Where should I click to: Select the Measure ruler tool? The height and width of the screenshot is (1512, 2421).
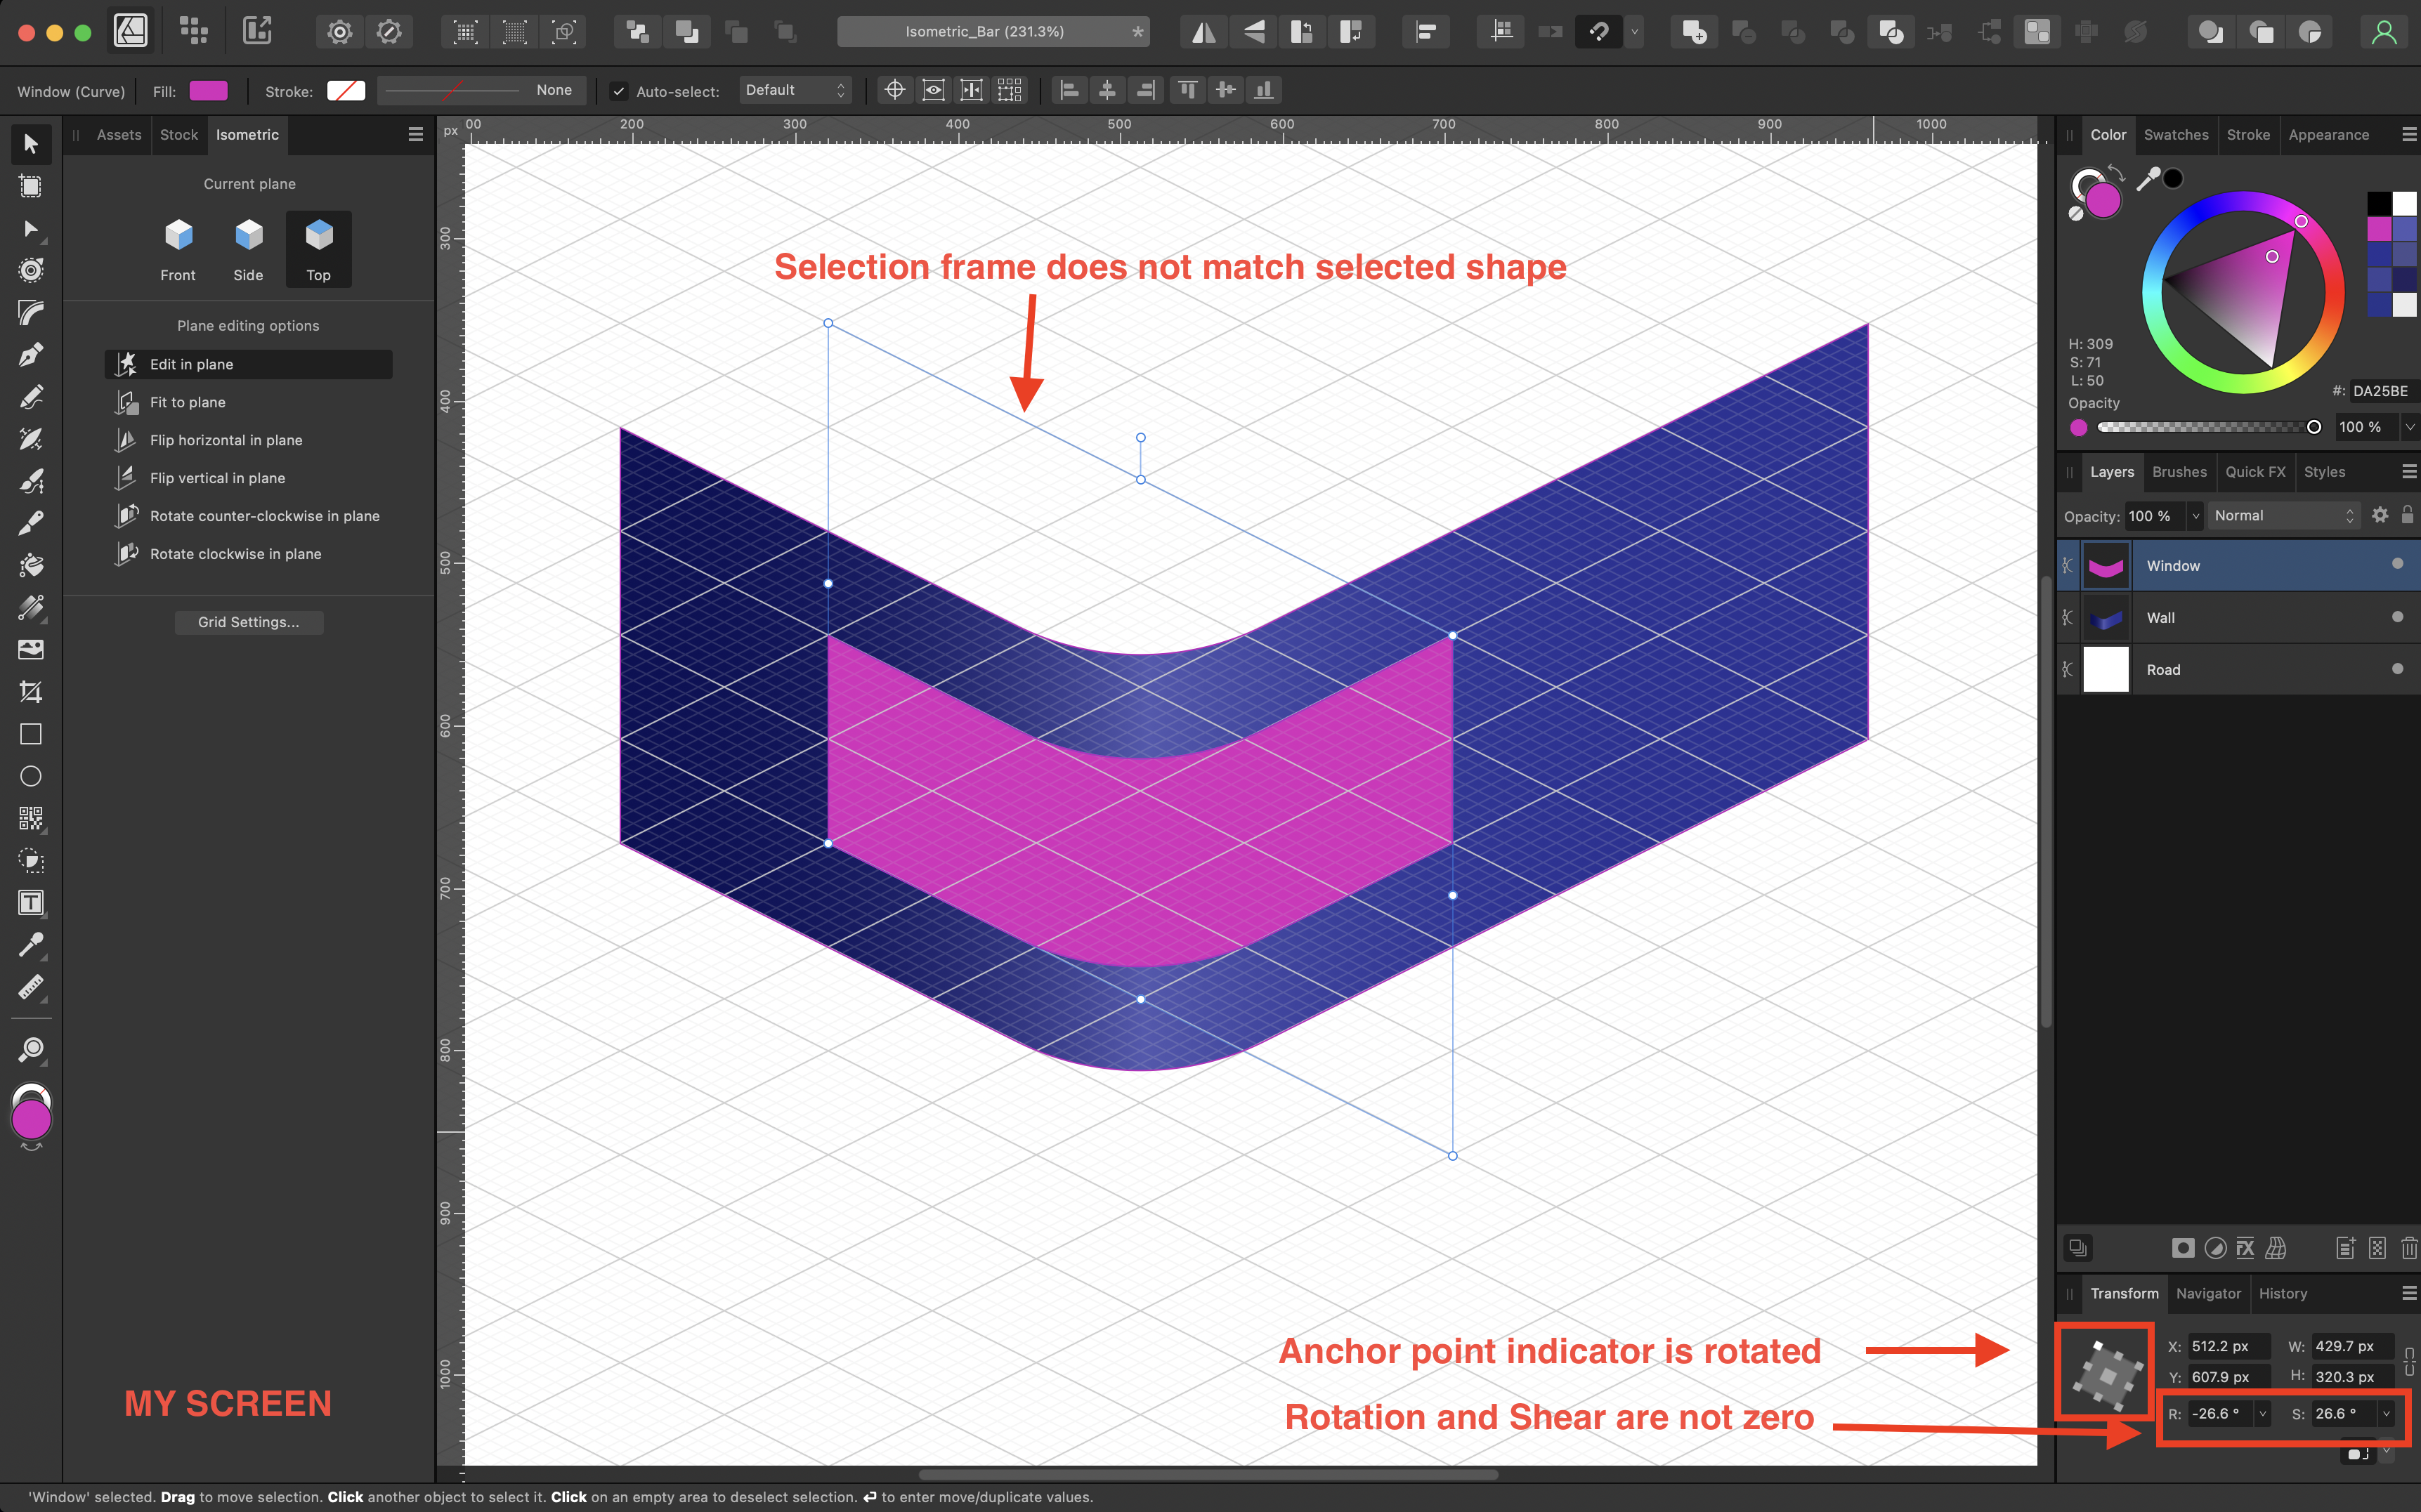coord(31,988)
